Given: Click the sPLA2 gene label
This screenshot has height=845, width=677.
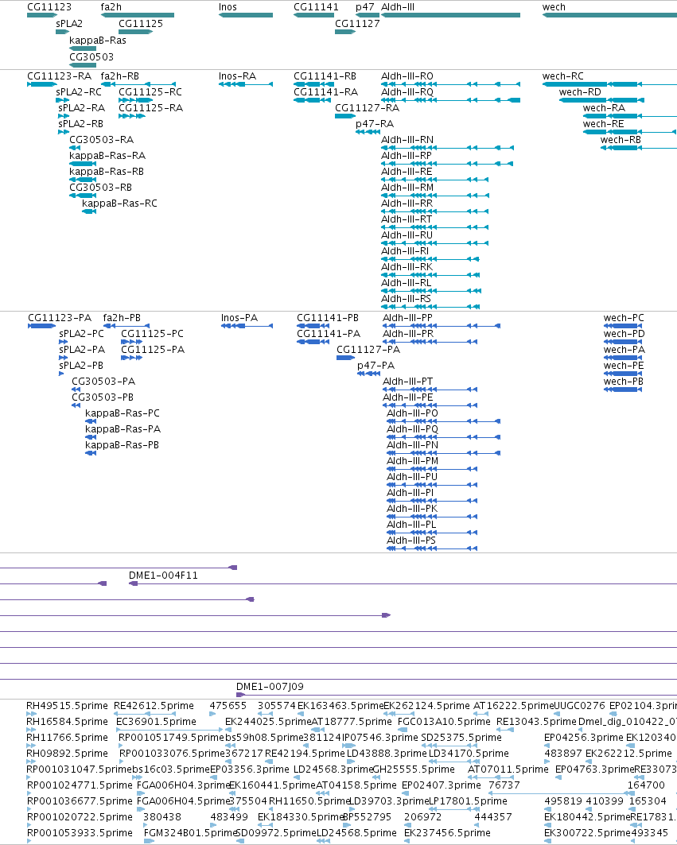Looking at the screenshot, I should pyautogui.click(x=69, y=24).
